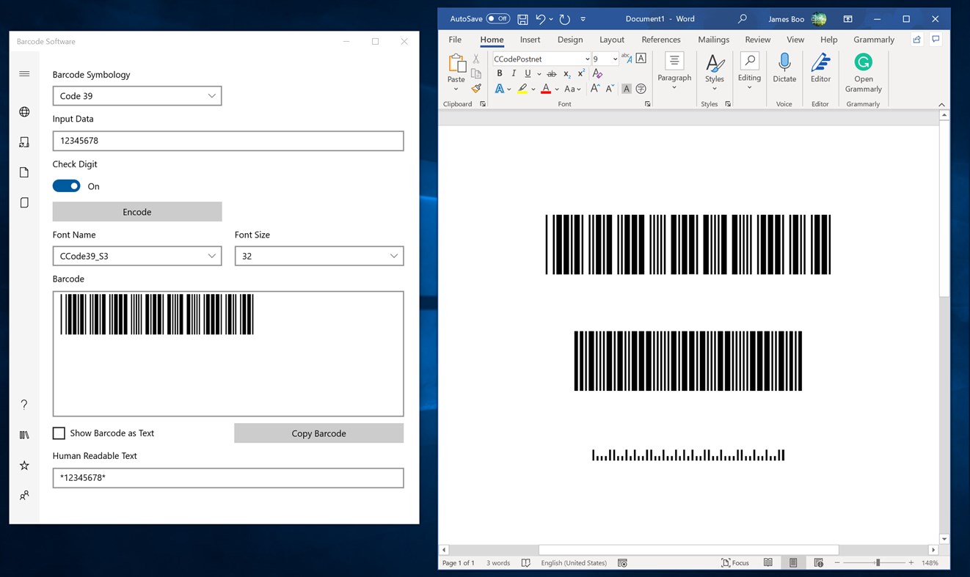Screen dimensions: 970x577
Task: Click the Encode button
Action: (137, 212)
